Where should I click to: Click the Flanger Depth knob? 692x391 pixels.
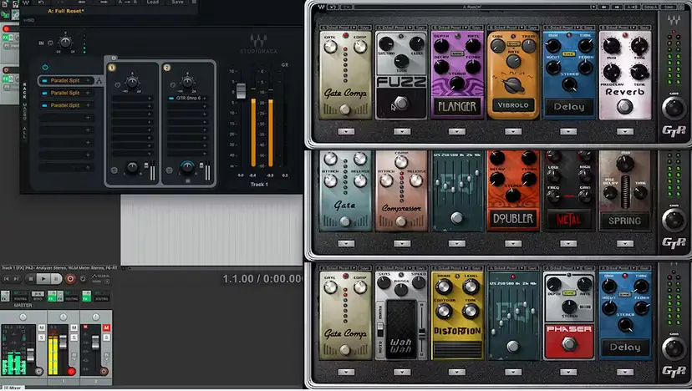coord(441,46)
